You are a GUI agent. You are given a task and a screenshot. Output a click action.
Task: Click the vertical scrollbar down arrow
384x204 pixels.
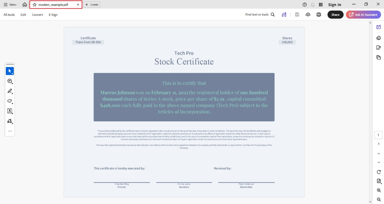tap(370, 202)
